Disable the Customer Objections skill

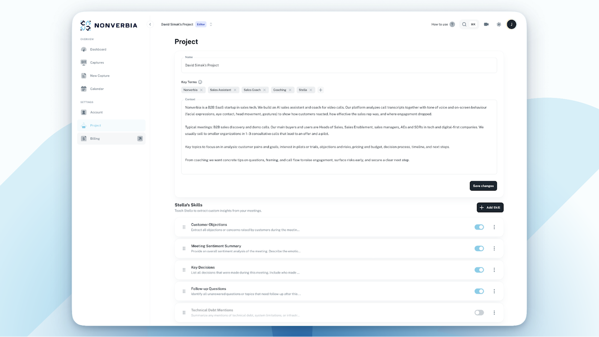coord(479,227)
